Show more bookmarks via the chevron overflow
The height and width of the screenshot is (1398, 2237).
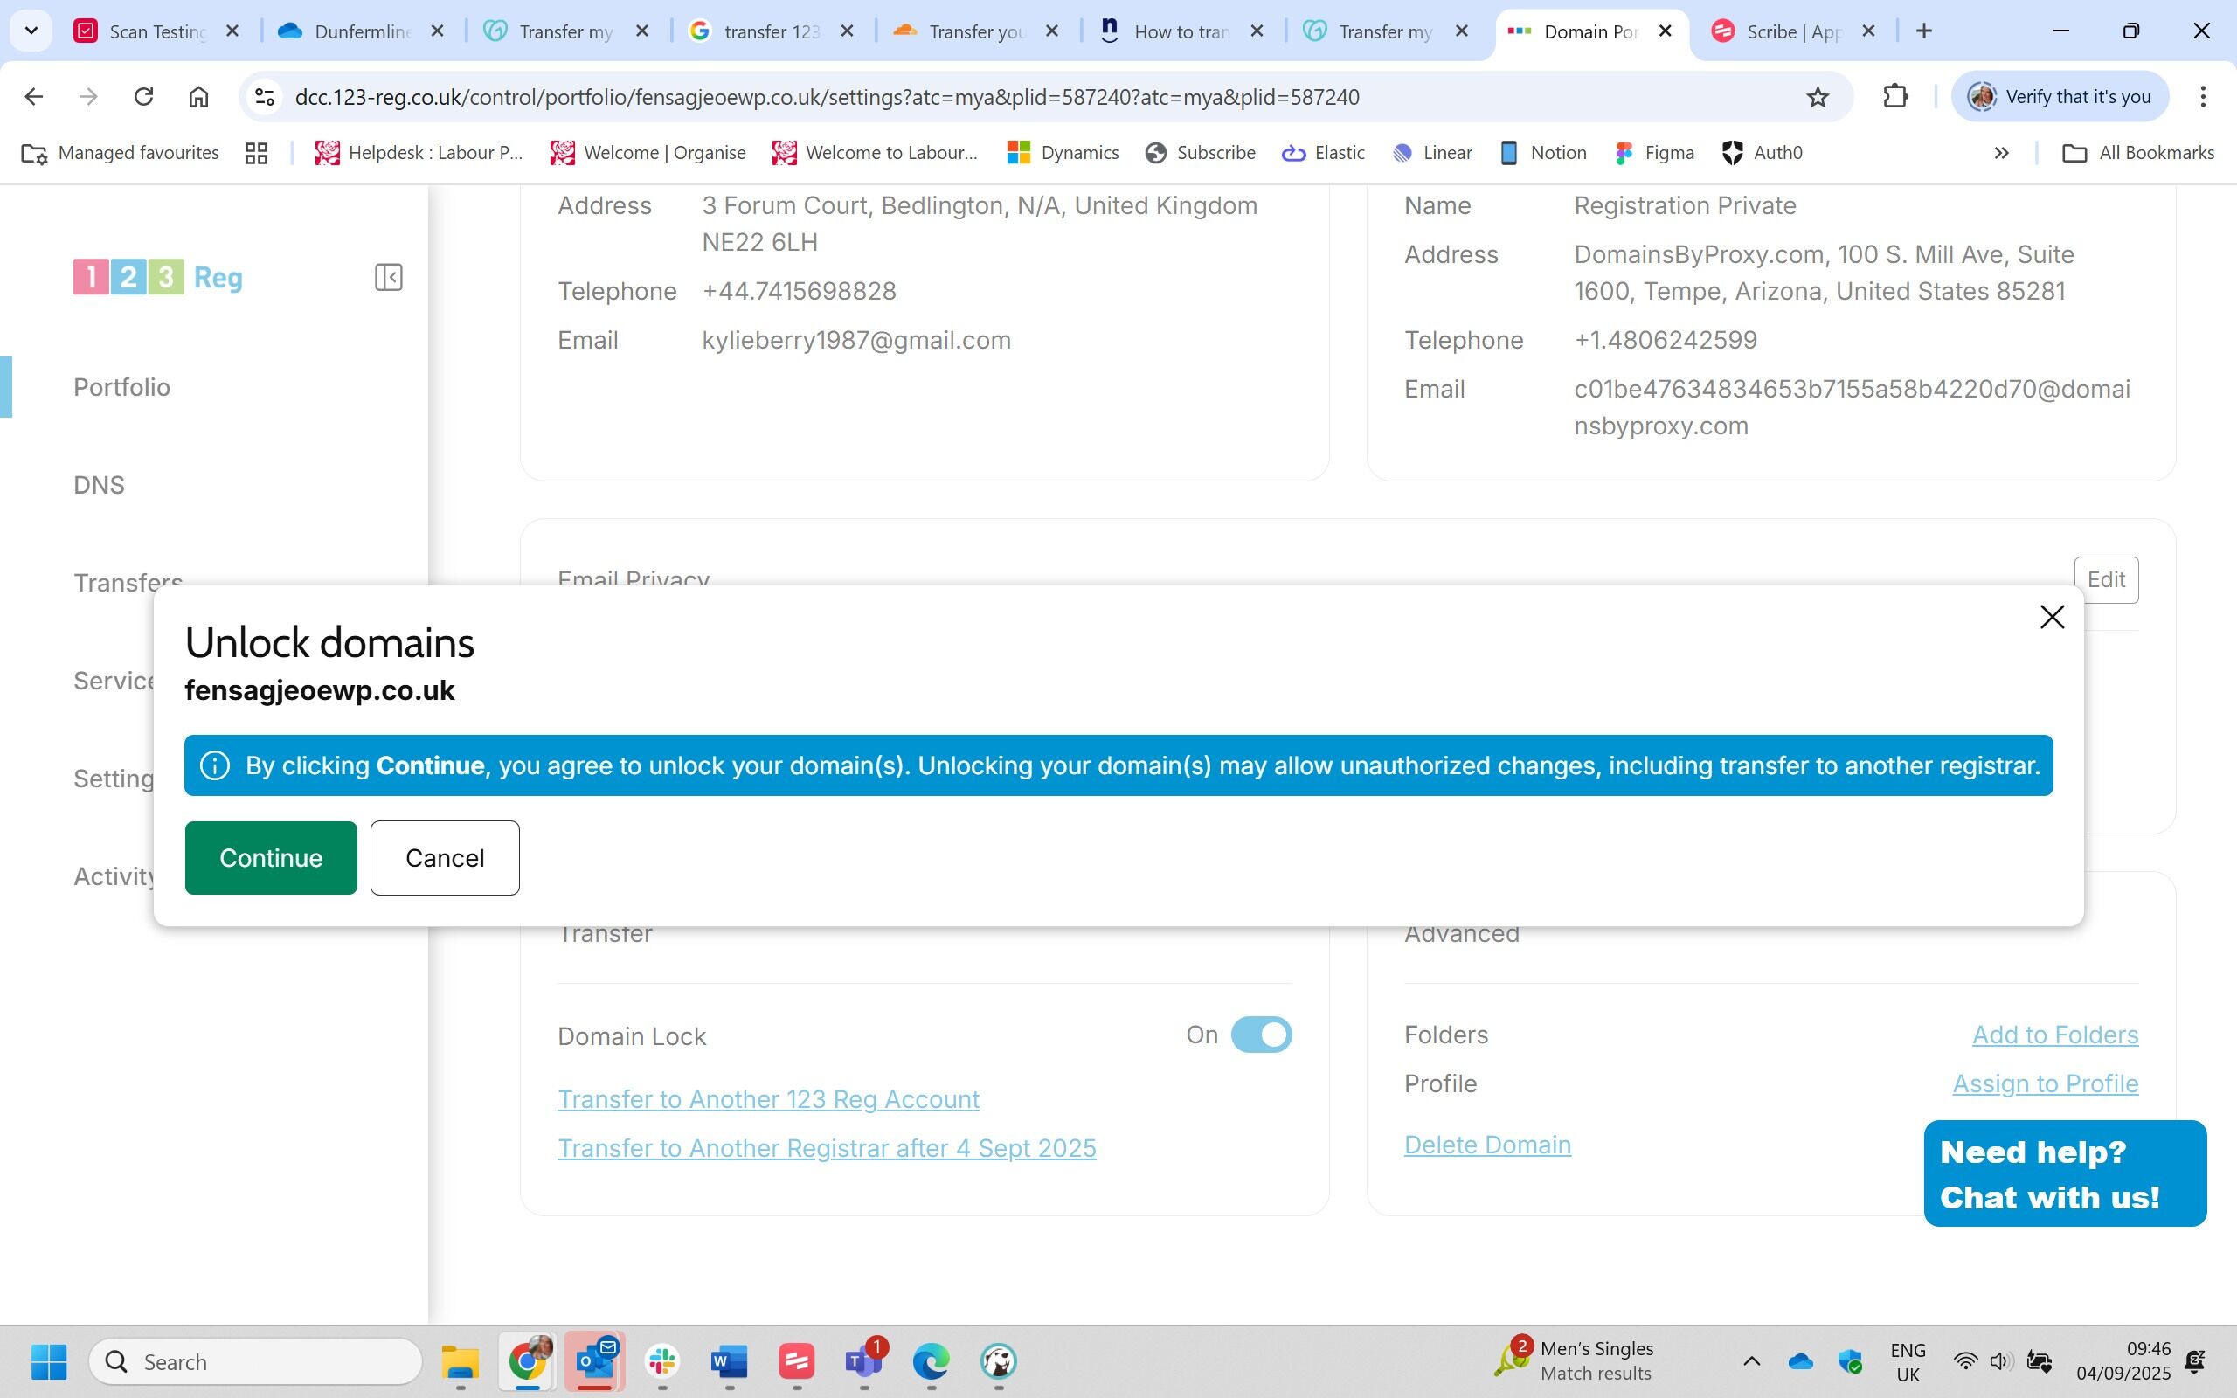pos(2001,154)
